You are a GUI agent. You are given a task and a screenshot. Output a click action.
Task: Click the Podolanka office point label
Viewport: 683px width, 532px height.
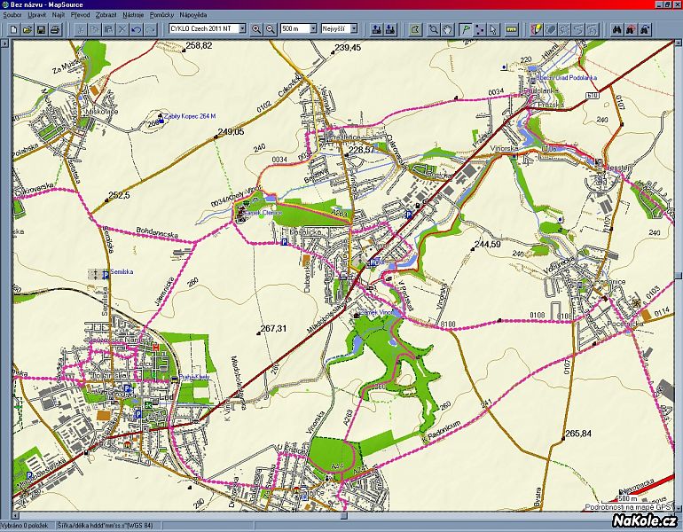[567, 77]
